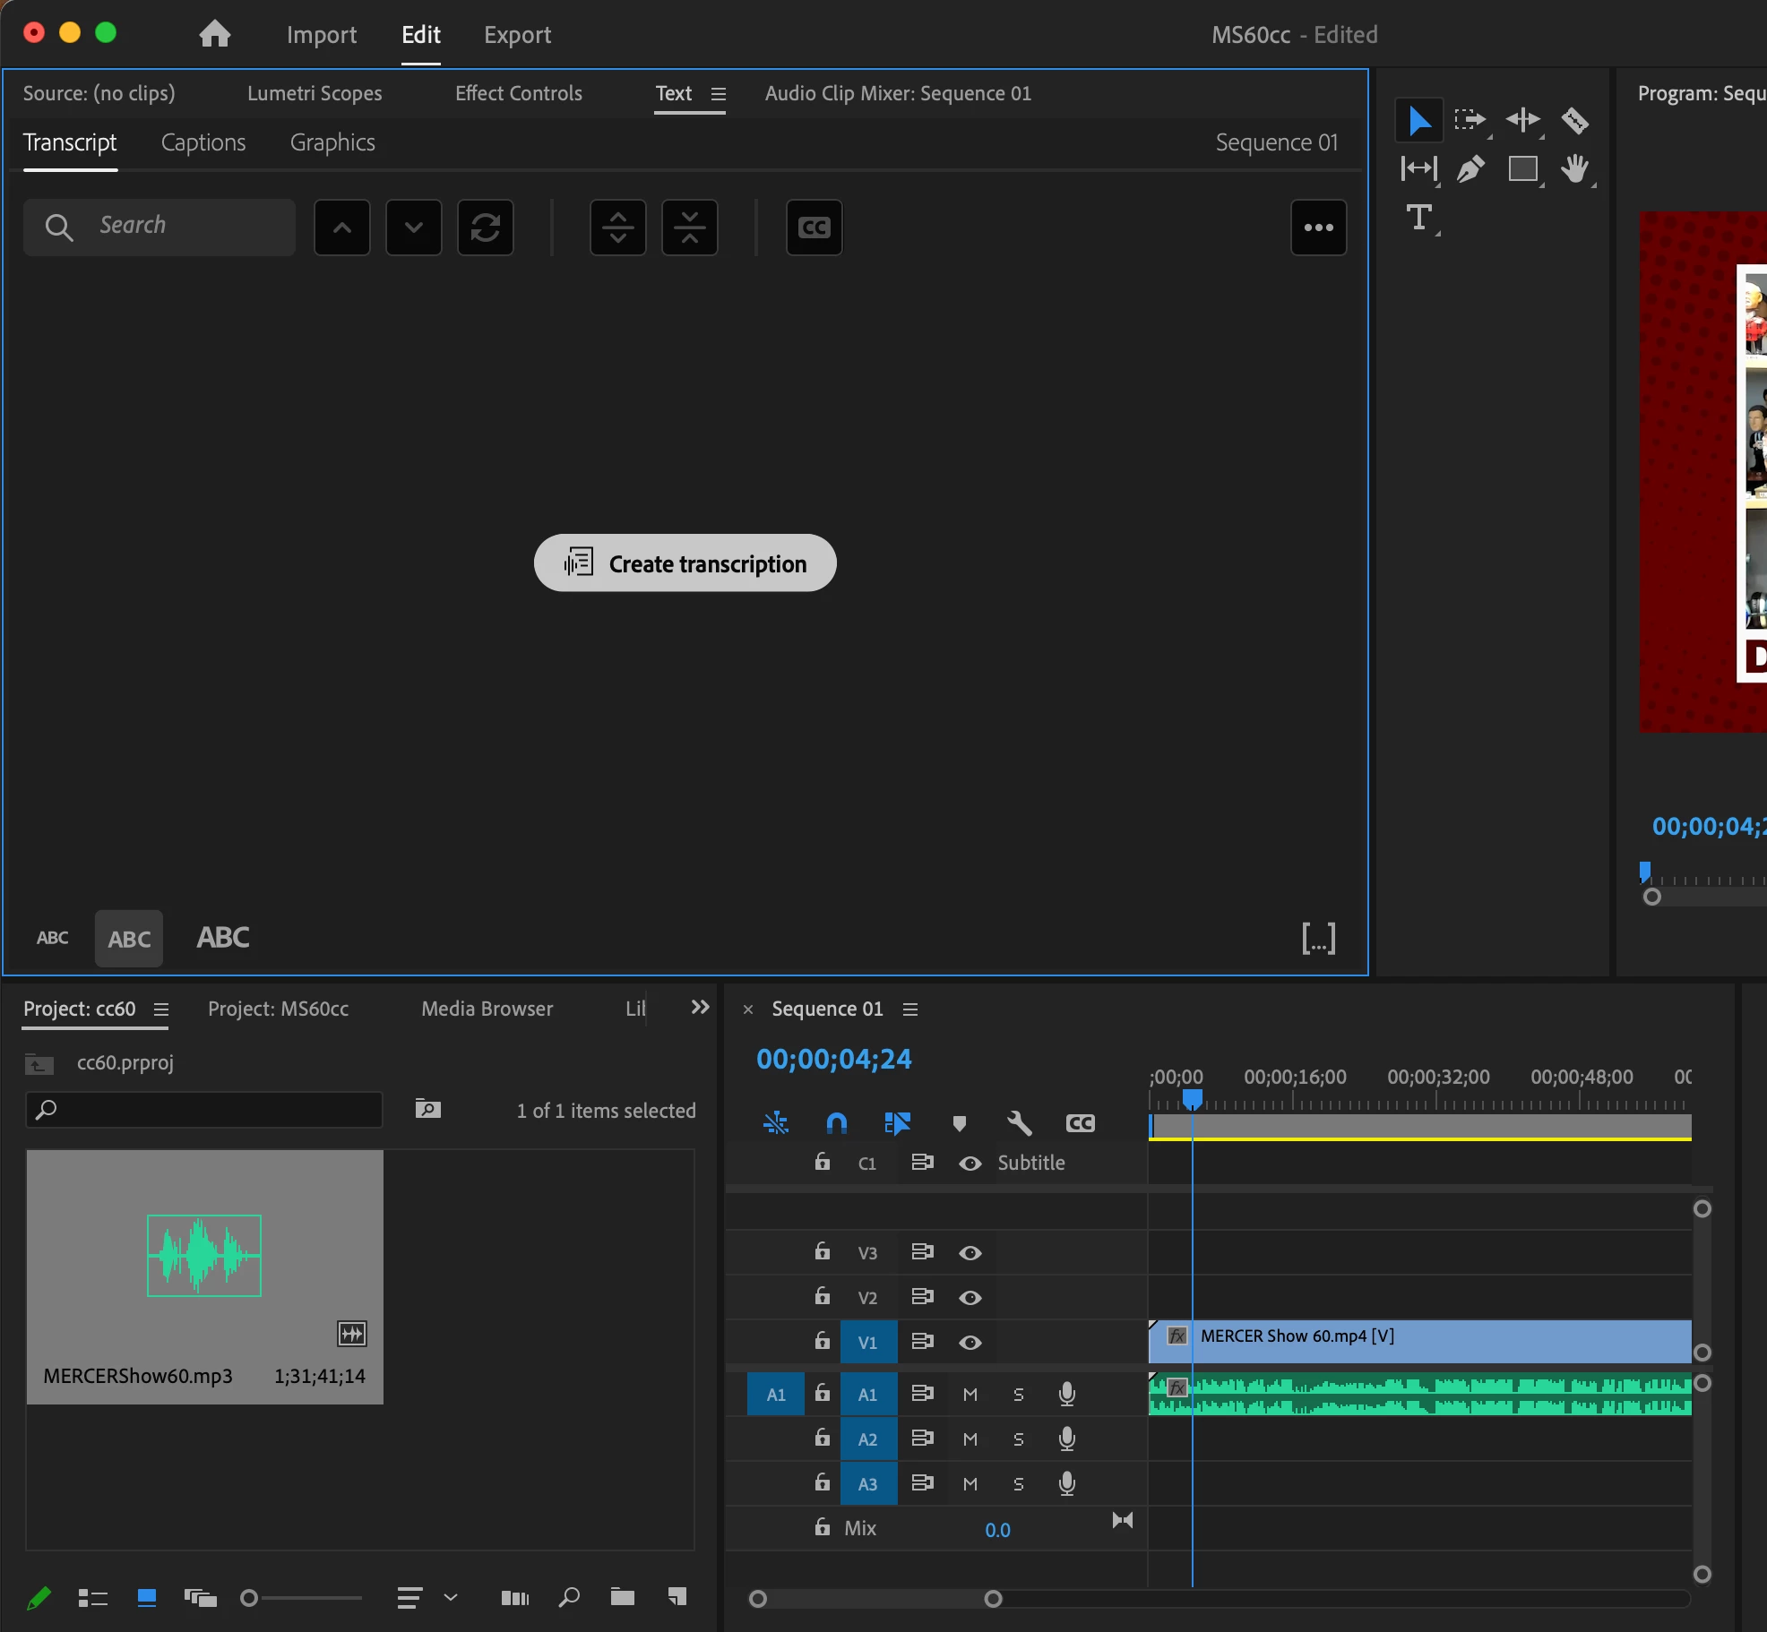Open transcript options three-dot menu
The width and height of the screenshot is (1767, 1632).
coord(1318,228)
